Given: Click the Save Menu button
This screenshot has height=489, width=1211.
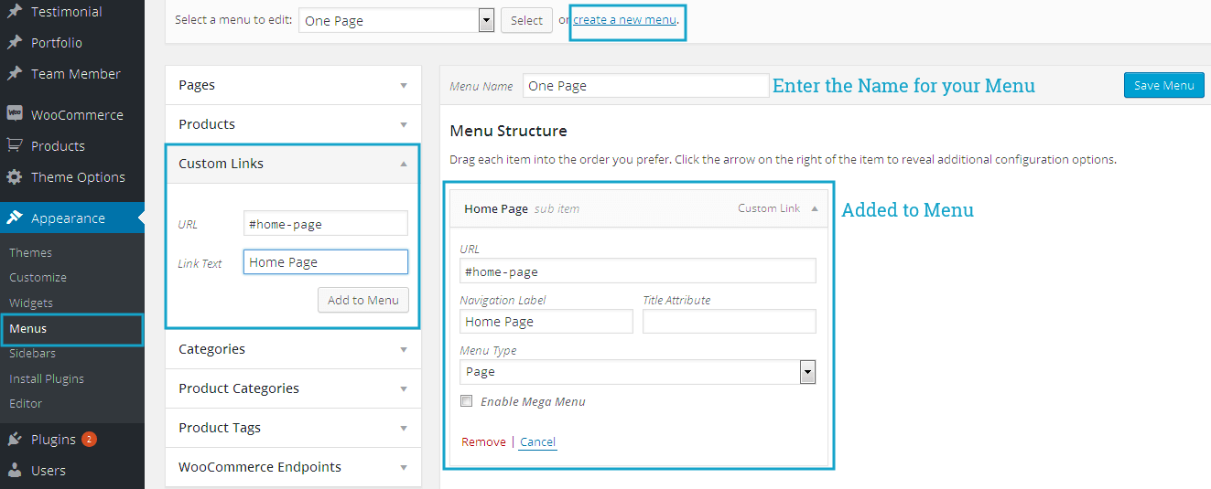Looking at the screenshot, I should (1163, 85).
